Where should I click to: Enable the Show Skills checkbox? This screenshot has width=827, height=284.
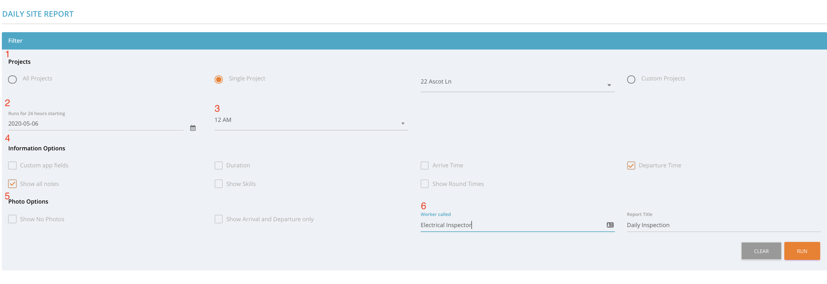[x=219, y=184]
